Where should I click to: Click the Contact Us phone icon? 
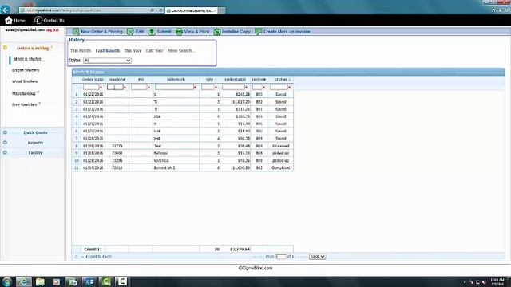[x=38, y=20]
